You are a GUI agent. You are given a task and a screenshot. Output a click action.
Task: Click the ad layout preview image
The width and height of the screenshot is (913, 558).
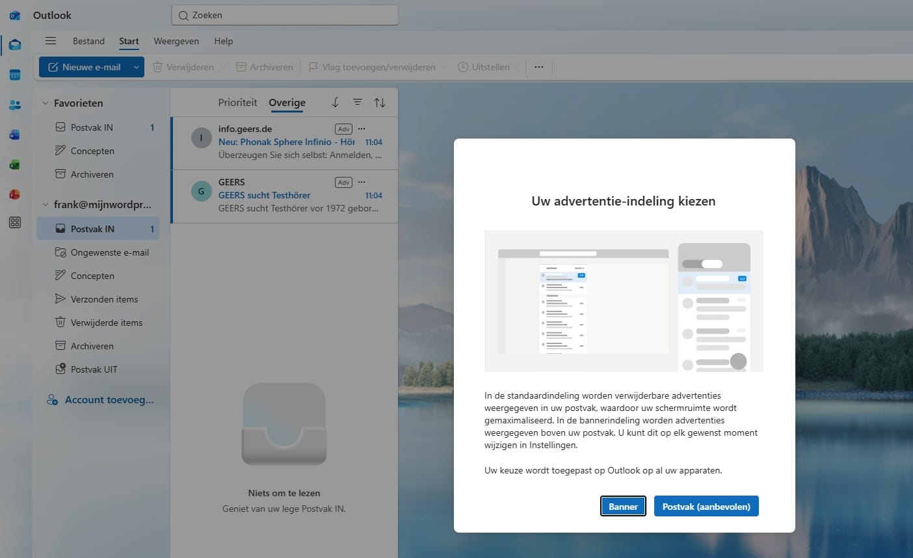pyautogui.click(x=624, y=301)
